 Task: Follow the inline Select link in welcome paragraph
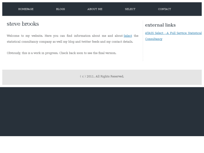(x=128, y=36)
